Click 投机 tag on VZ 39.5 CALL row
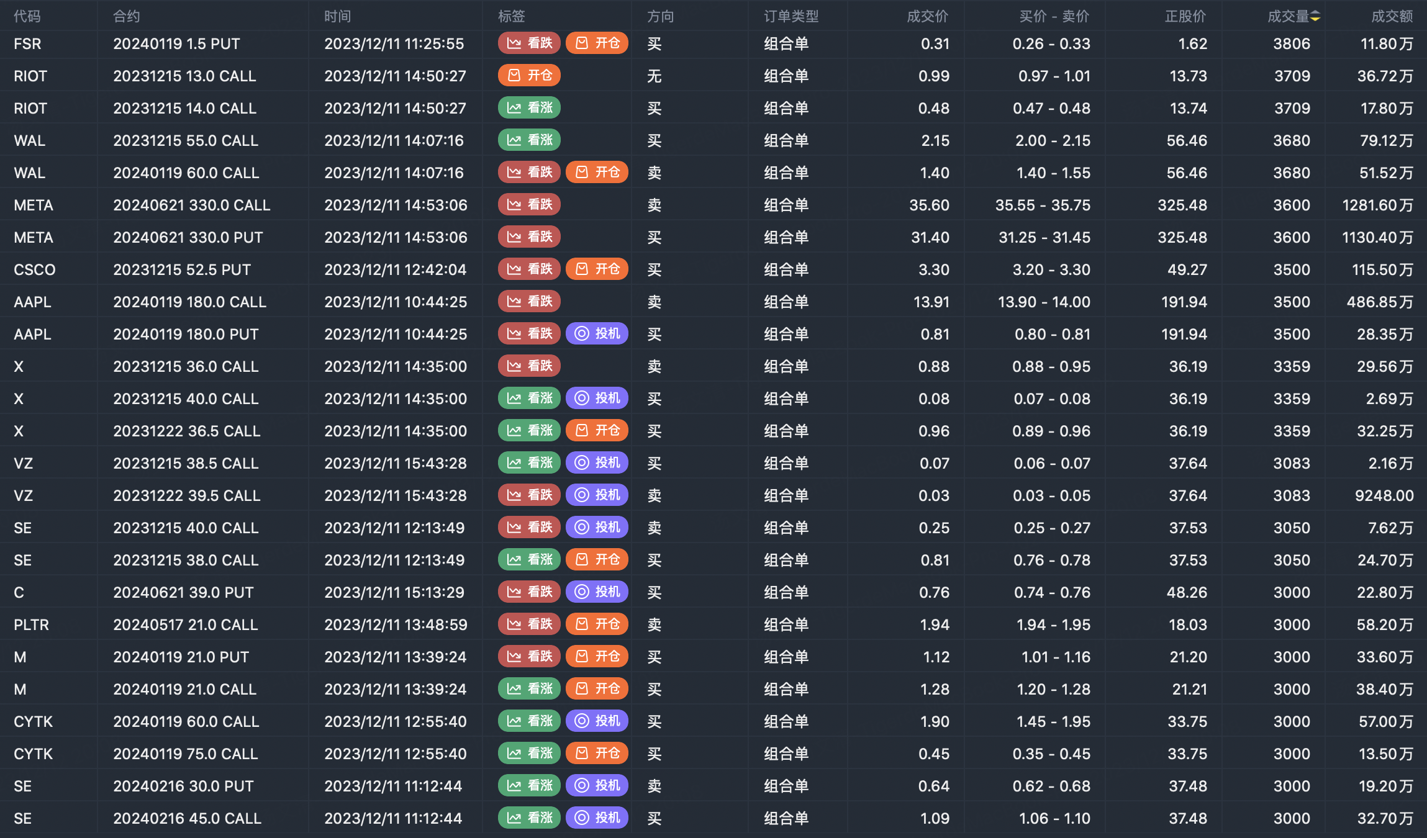1427x838 pixels. [597, 495]
